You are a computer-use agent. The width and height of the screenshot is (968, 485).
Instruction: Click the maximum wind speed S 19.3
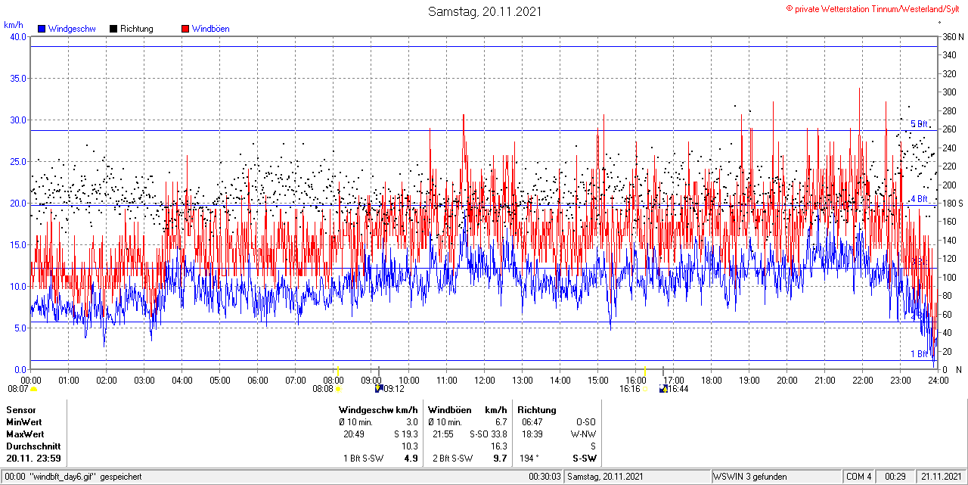tap(405, 434)
